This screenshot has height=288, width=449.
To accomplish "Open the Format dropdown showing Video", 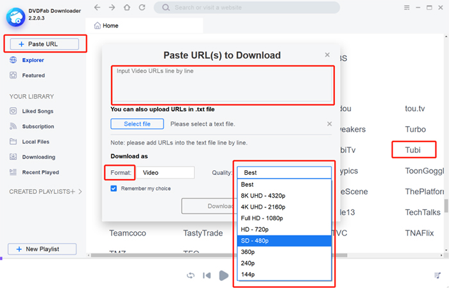I will coord(165,173).
